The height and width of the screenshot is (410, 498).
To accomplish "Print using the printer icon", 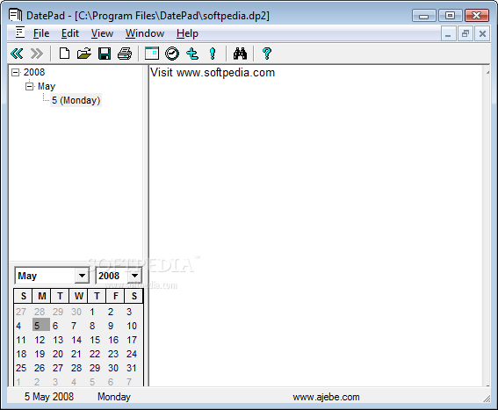I will click(125, 54).
